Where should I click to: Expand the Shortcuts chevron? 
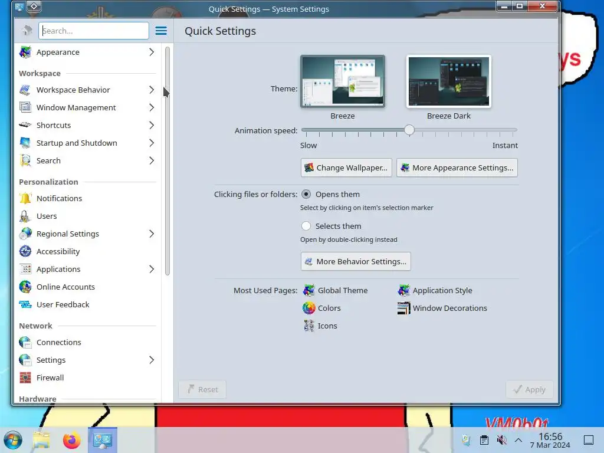click(152, 125)
